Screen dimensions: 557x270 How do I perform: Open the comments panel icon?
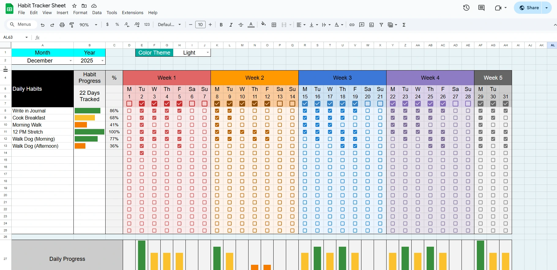pos(481,8)
